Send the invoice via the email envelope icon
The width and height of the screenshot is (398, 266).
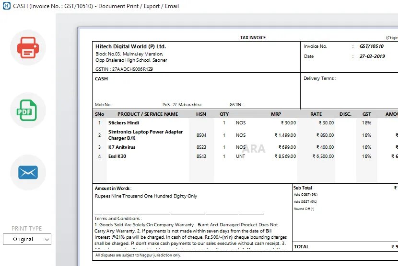coord(28,172)
